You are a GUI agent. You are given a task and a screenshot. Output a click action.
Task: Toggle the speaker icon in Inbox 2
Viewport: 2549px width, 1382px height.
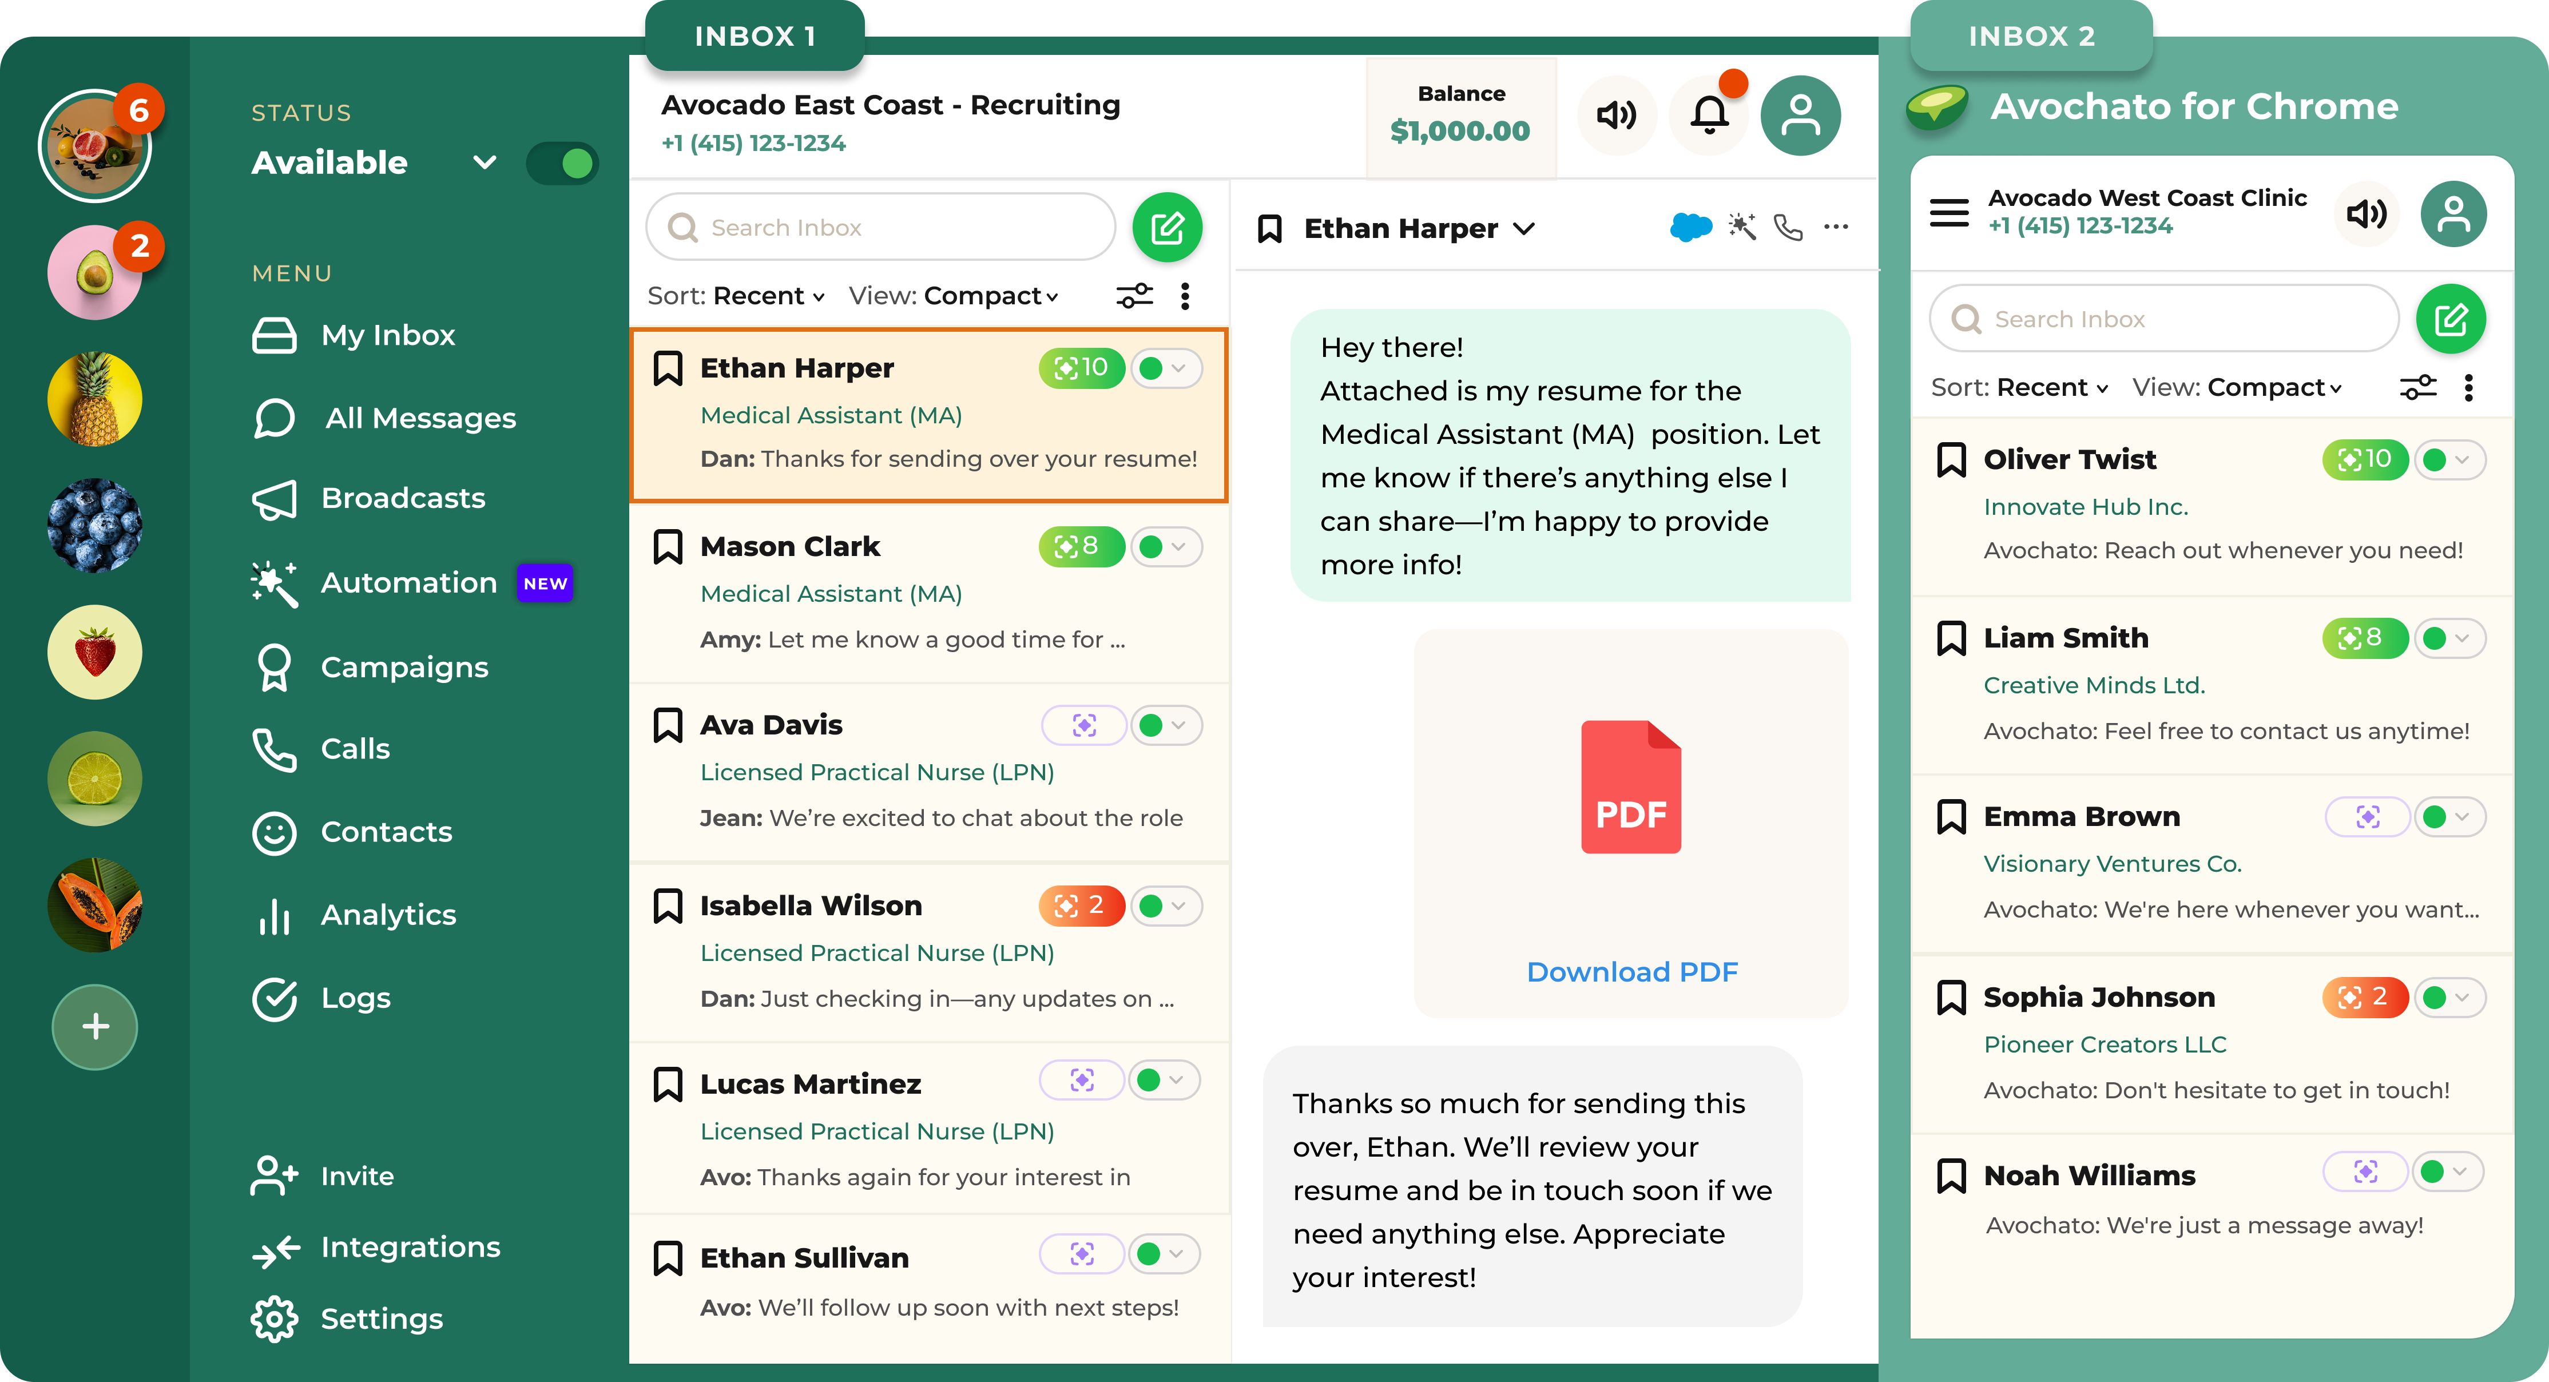[2366, 214]
